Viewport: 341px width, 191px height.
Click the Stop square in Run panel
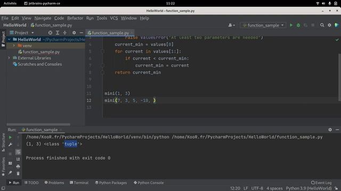(10, 154)
